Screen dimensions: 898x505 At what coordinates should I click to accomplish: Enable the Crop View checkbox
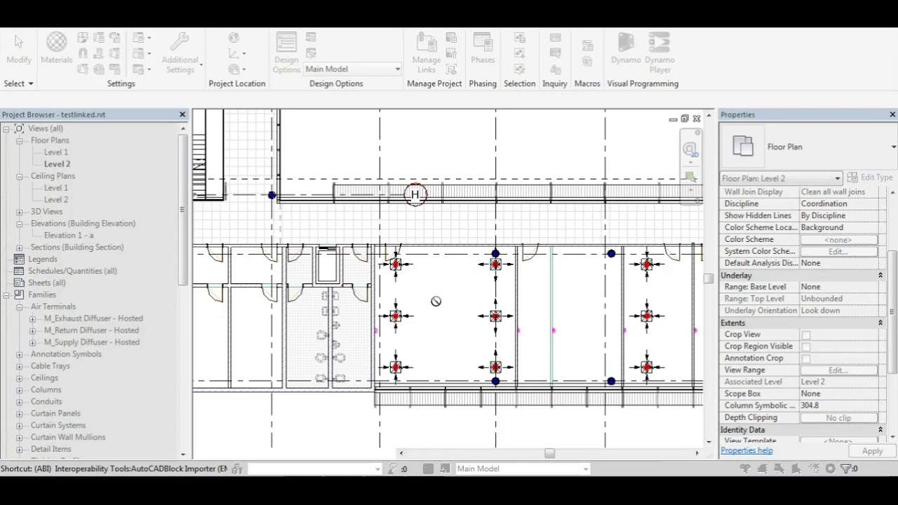coord(806,335)
